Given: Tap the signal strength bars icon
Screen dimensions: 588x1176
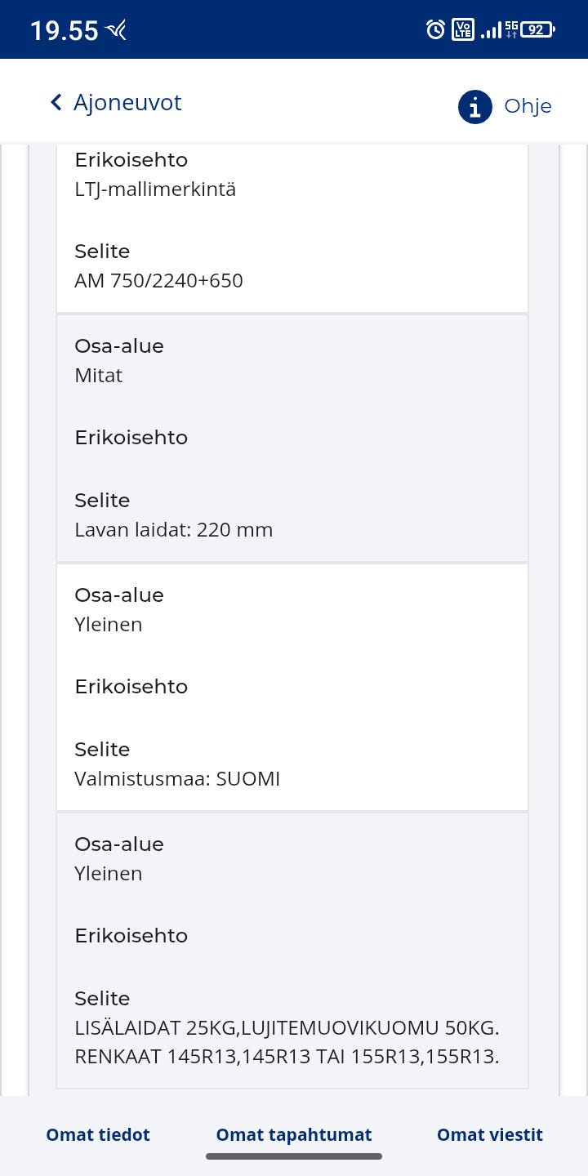Looking at the screenshot, I should coord(490,31).
